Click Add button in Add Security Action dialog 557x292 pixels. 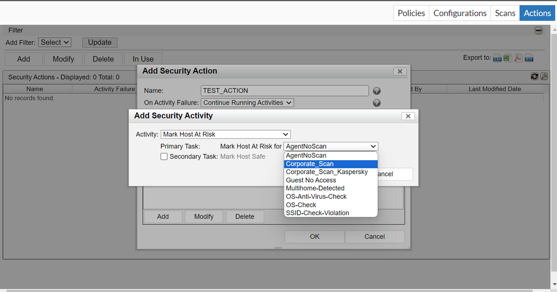point(163,217)
